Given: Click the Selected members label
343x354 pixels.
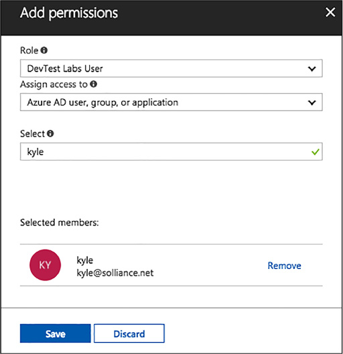Looking at the screenshot, I should pyautogui.click(x=60, y=223).
